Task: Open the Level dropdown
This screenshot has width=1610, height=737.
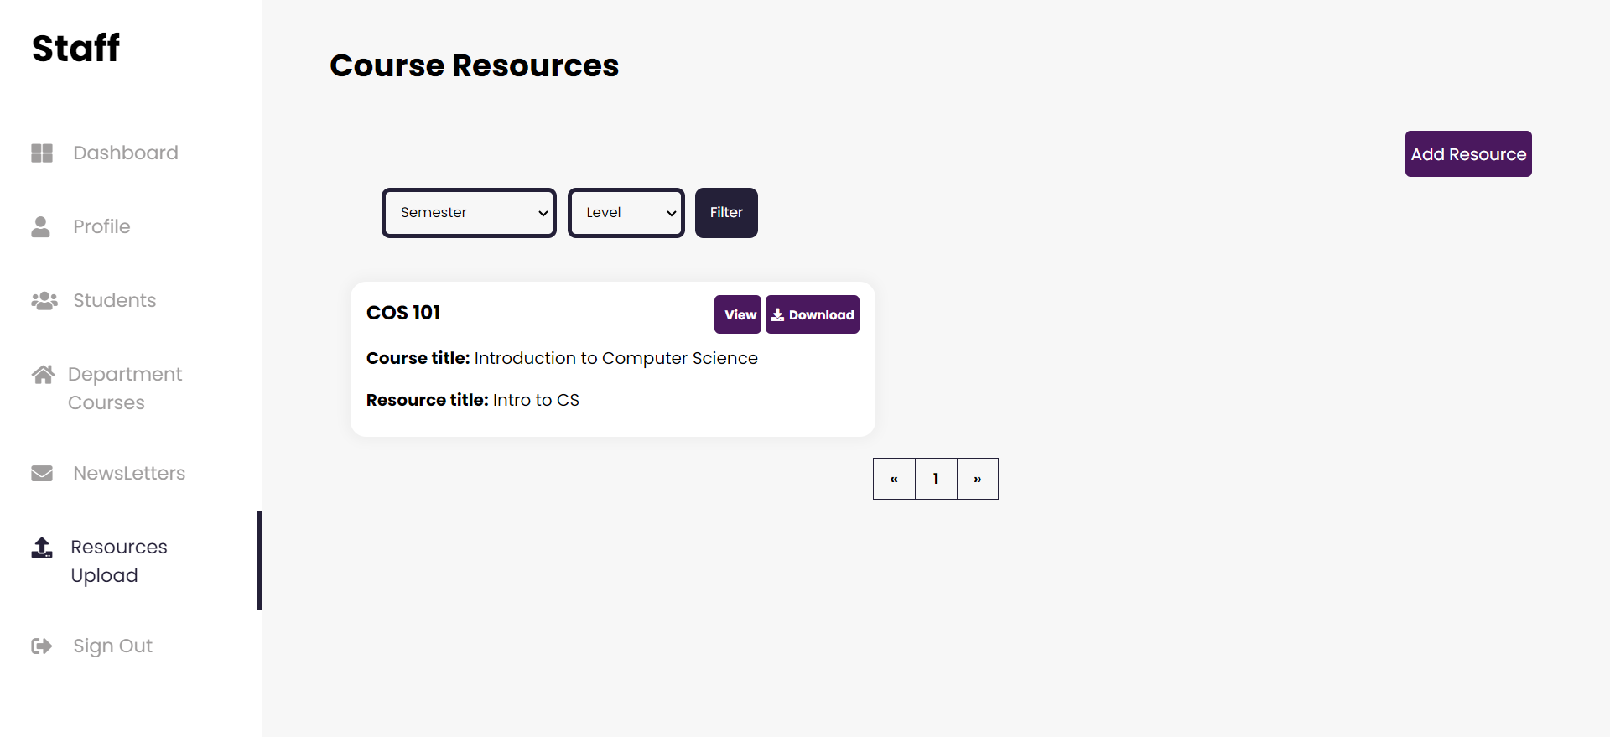Action: (626, 212)
